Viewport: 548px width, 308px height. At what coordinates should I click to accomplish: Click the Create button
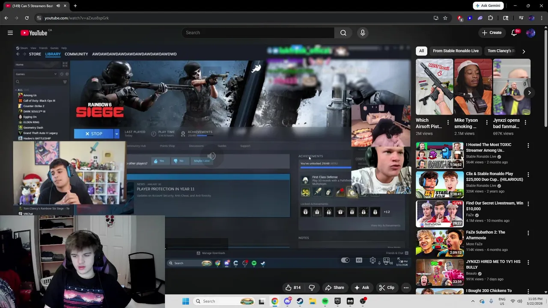tap(491, 33)
